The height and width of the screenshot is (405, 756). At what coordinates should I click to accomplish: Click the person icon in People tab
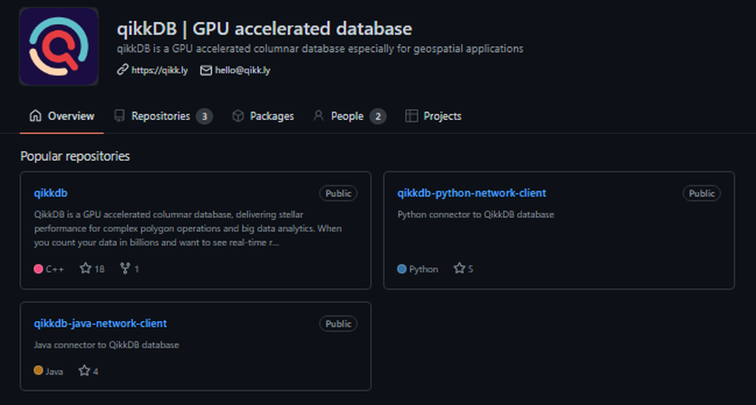coord(318,116)
